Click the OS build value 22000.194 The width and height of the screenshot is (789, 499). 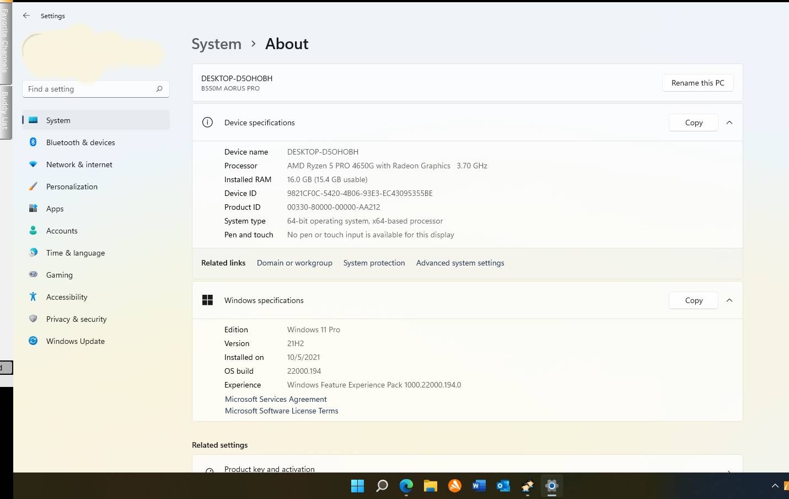(x=304, y=371)
